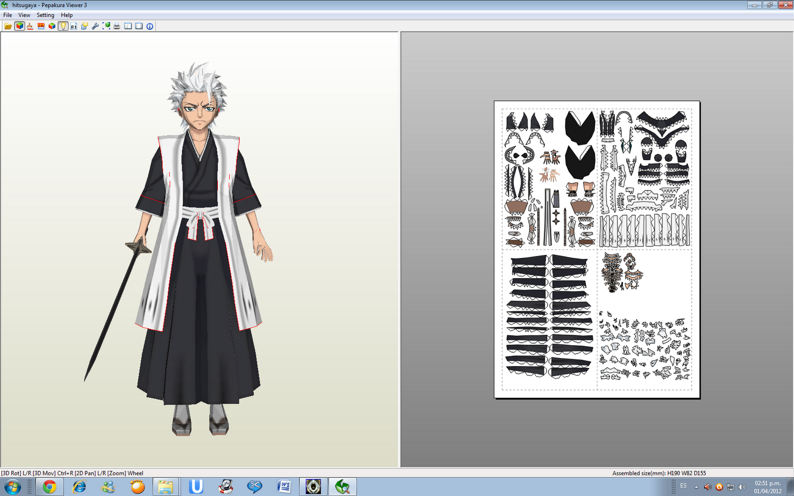Open the View menu

pyautogui.click(x=24, y=15)
